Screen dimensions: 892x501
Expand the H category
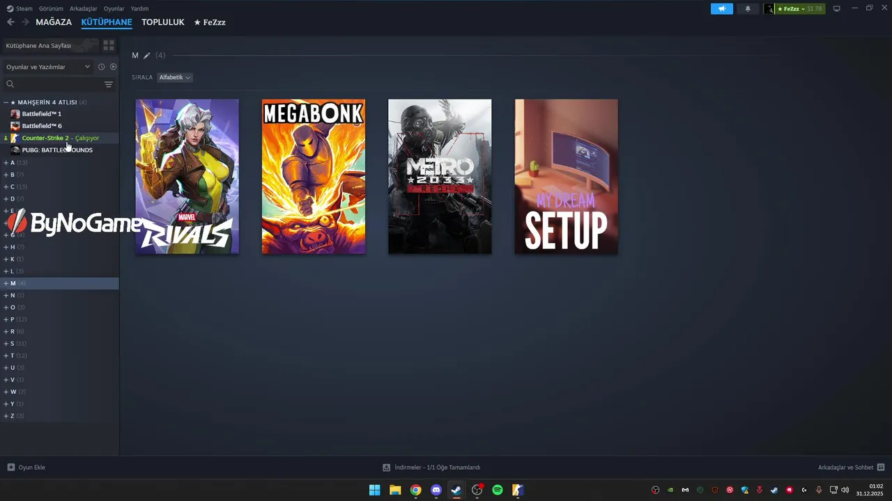(6, 247)
